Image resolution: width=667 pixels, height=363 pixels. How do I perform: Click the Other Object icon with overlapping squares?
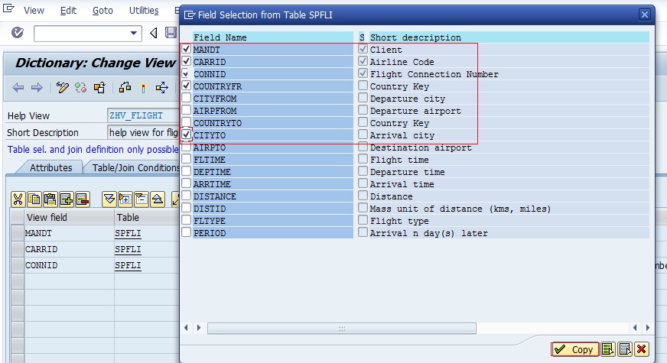[99, 88]
